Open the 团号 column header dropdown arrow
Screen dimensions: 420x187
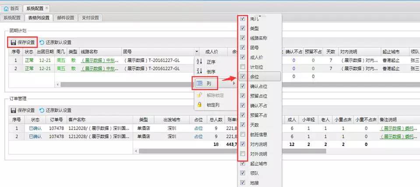click(197, 52)
